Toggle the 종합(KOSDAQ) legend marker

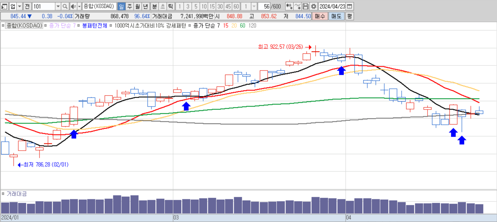point(3,26)
